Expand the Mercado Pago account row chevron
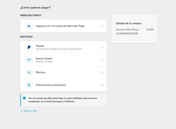 102,26
